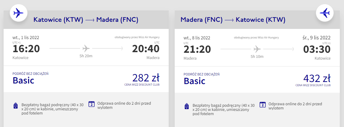Click the return flight airplane badge icon
The height and width of the screenshot is (127, 344).
[325, 13]
